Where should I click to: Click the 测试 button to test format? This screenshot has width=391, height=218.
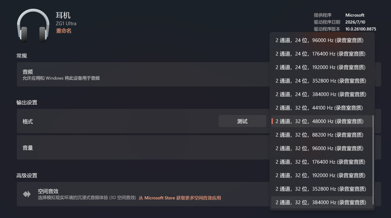242,121
